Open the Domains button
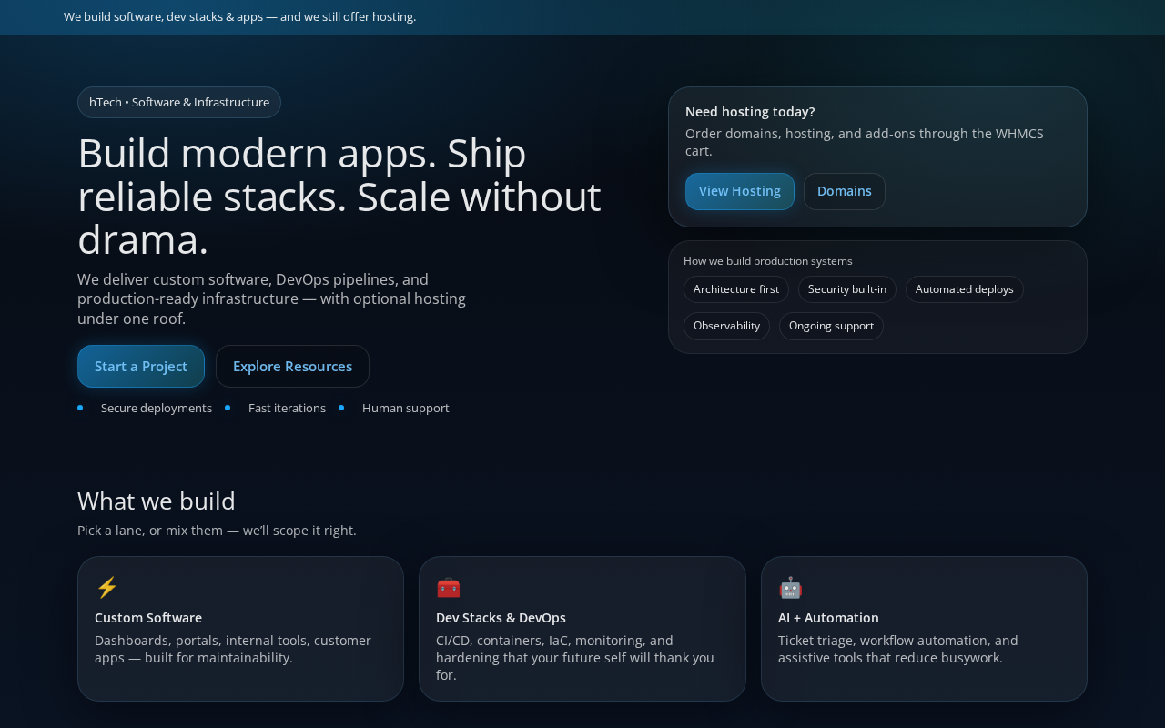This screenshot has height=728, width=1165. (845, 191)
